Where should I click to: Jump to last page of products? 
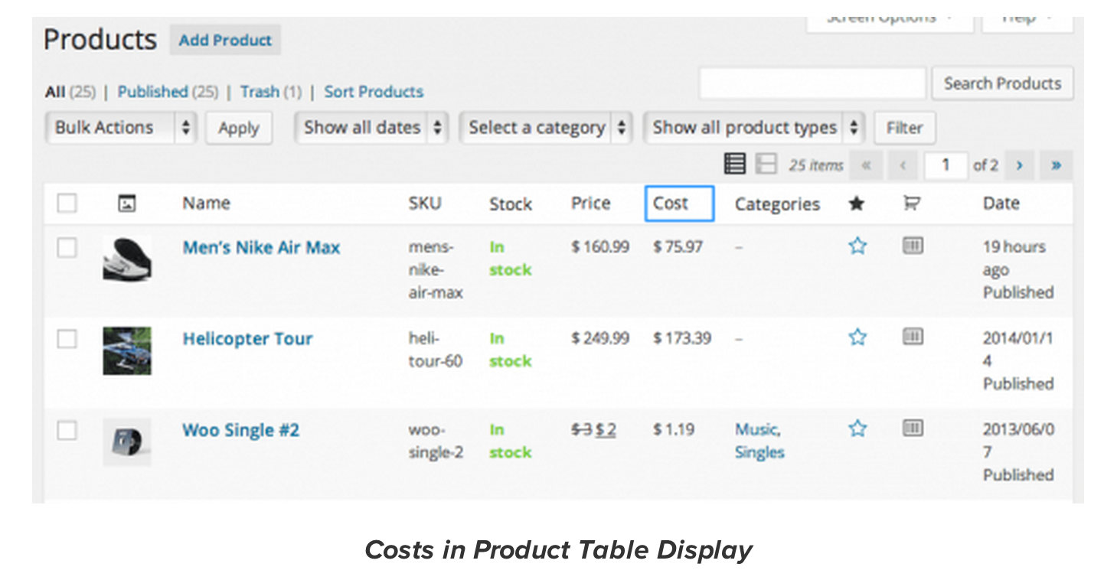(x=1057, y=165)
